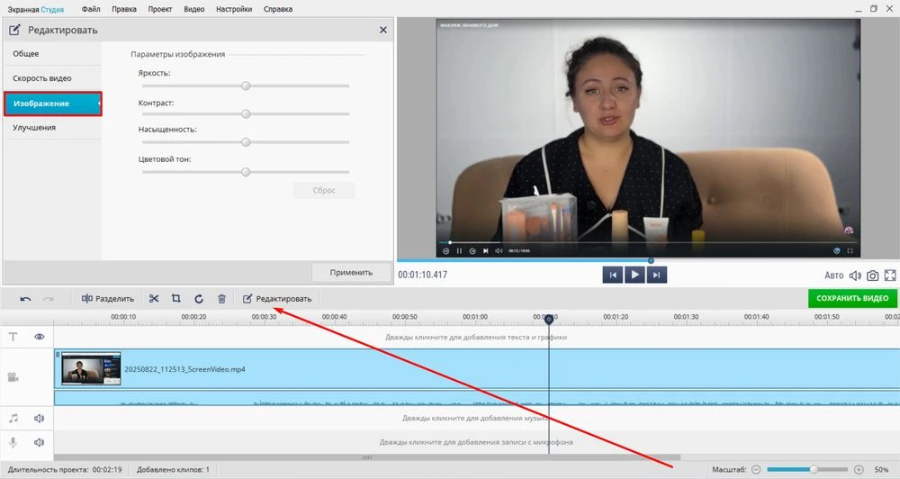Click the Яркость slider handle

(245, 86)
